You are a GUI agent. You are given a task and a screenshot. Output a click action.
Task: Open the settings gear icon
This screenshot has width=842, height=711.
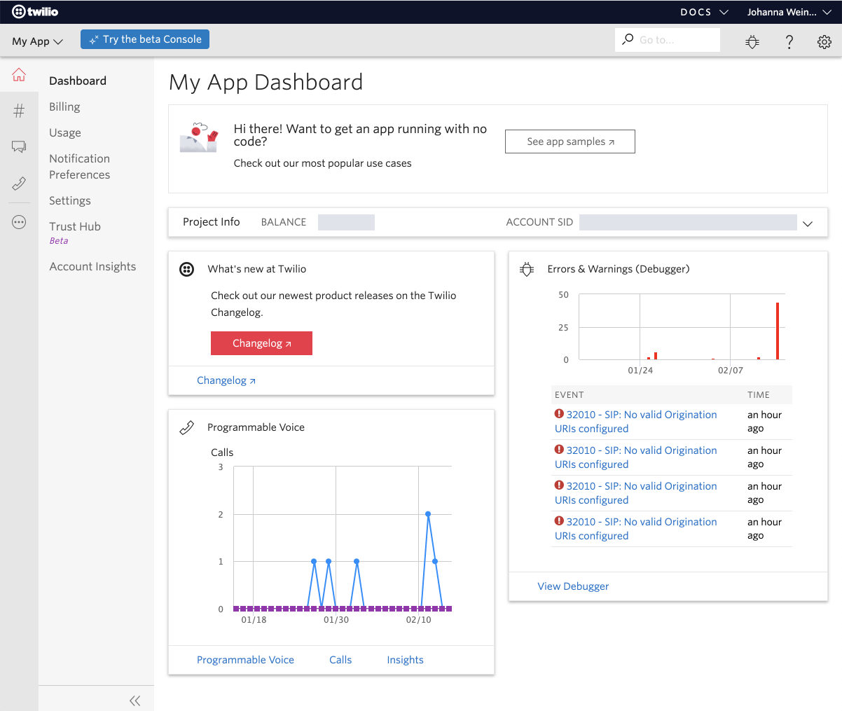(x=824, y=41)
